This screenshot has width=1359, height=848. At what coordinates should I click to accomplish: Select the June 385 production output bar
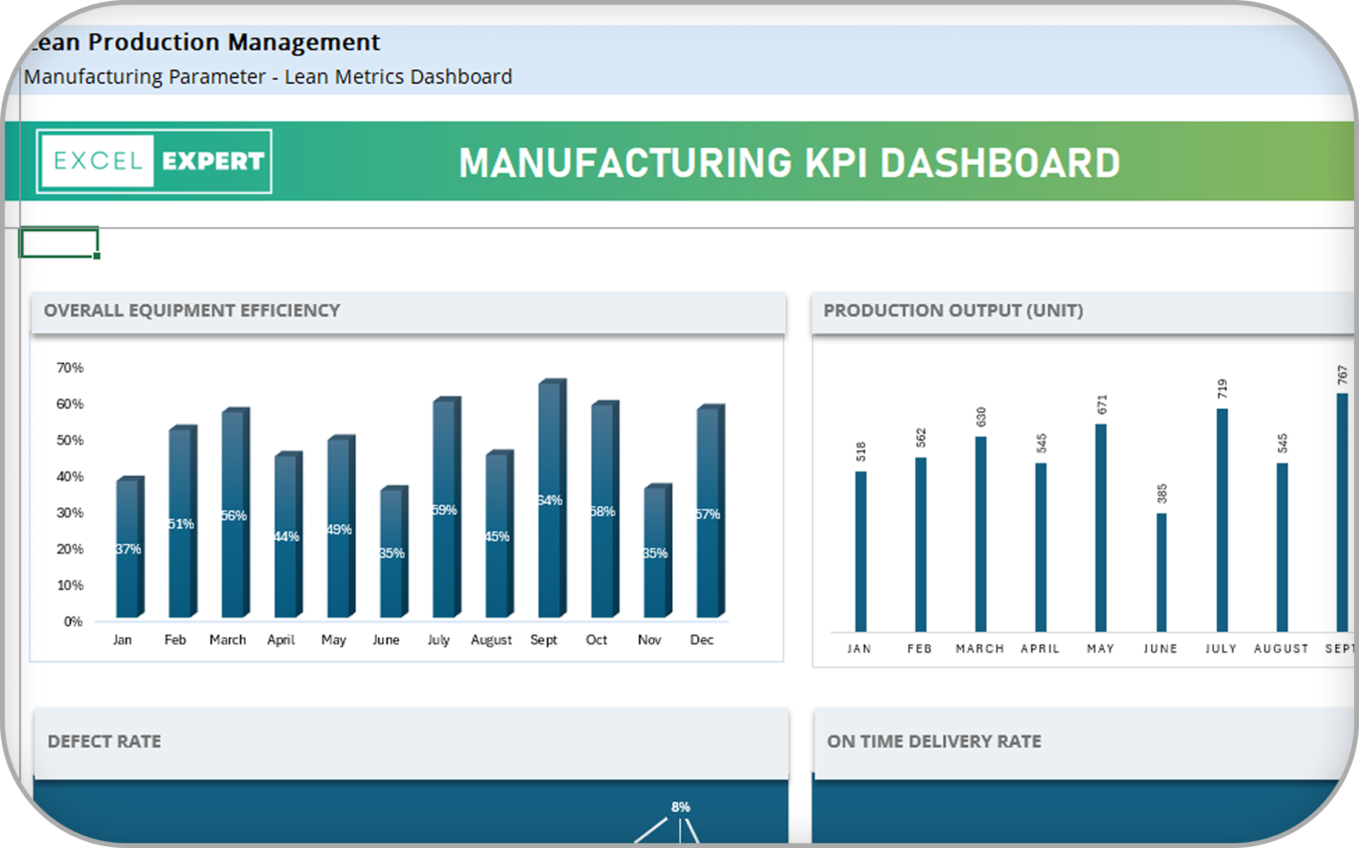point(1161,572)
